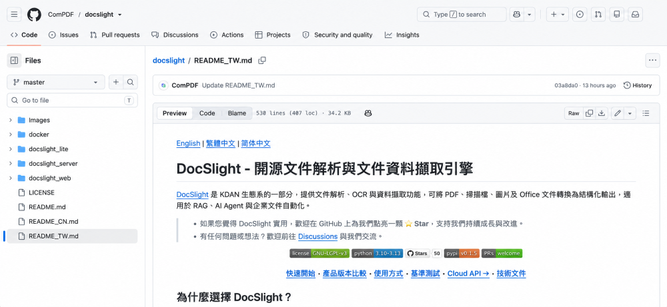Viewport: 667px width, 307px height.
Task: Open Raw file view
Action: pyautogui.click(x=574, y=113)
